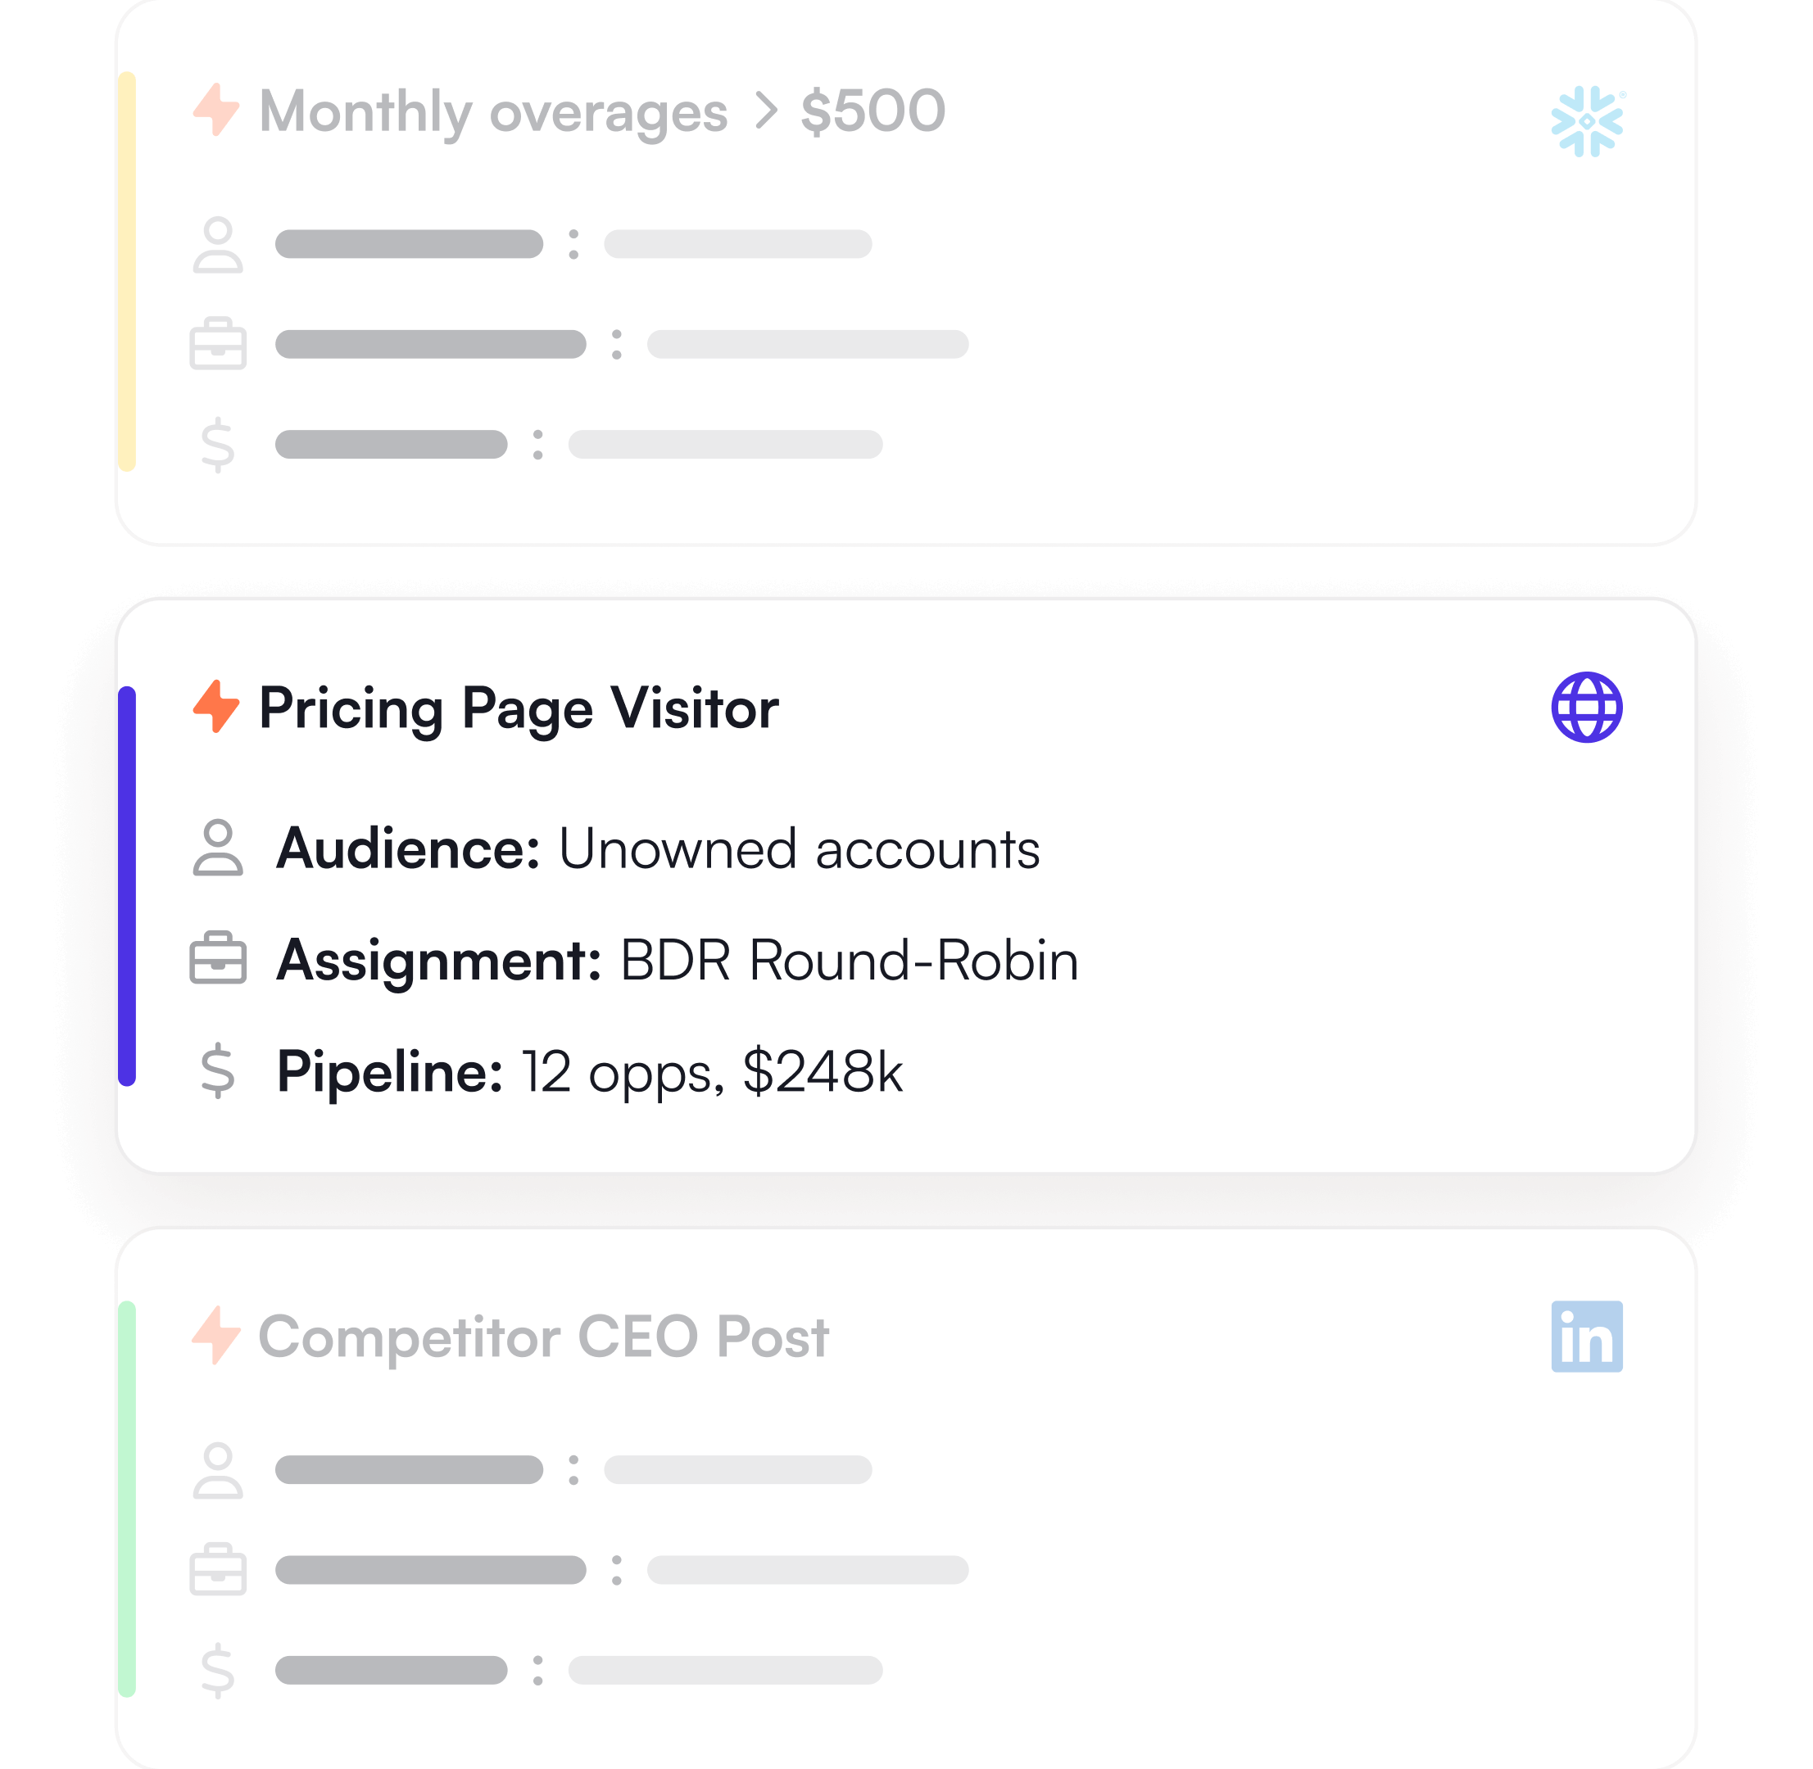
Task: Click the purple globe icon
Action: [x=1586, y=707]
